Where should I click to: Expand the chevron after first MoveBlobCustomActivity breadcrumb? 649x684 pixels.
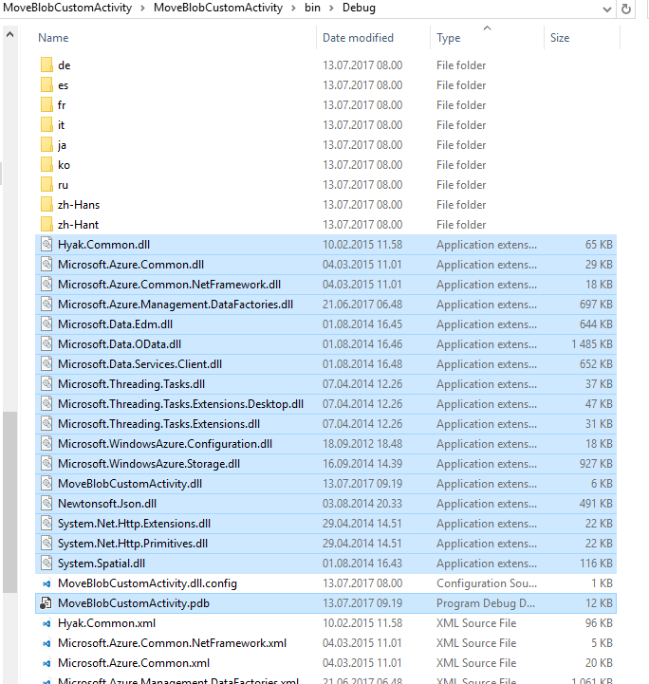(142, 9)
